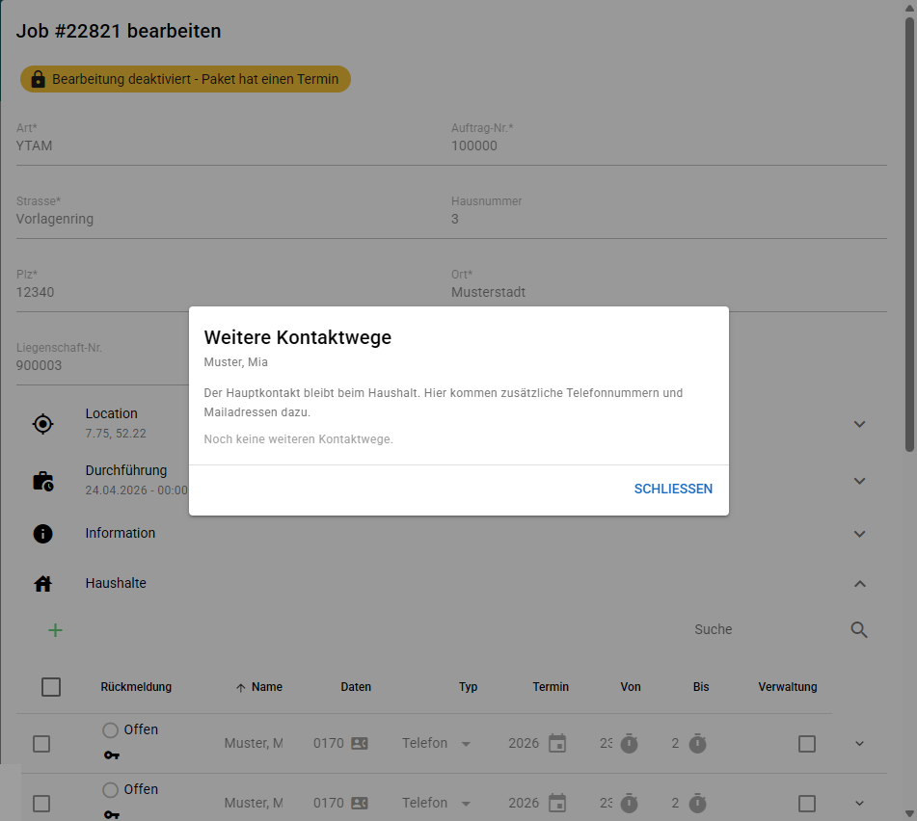917x821 pixels.
Task: Tick Verwaltung checkbox in second household row
Action: point(807,804)
